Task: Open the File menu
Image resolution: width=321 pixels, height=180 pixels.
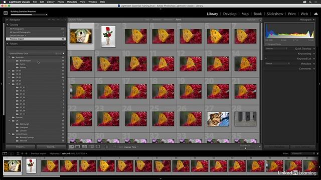Action: 35,2
